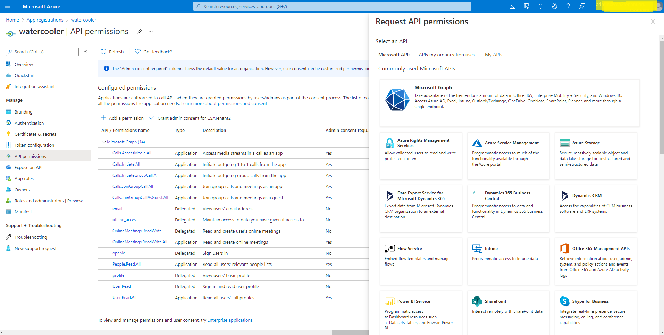The width and height of the screenshot is (664, 335).
Task: Click Grant admin consent for CSATenant2
Action: 190,118
